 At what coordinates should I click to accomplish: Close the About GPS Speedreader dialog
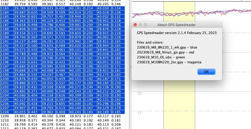[x=135, y=25]
